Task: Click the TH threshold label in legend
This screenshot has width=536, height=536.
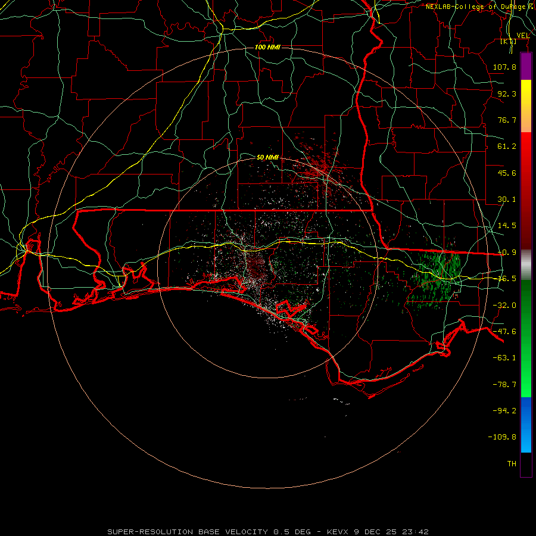Action: [512, 464]
